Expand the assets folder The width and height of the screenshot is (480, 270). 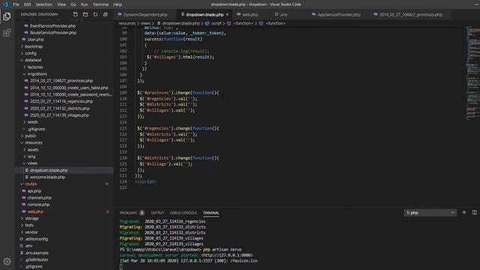tap(33, 150)
